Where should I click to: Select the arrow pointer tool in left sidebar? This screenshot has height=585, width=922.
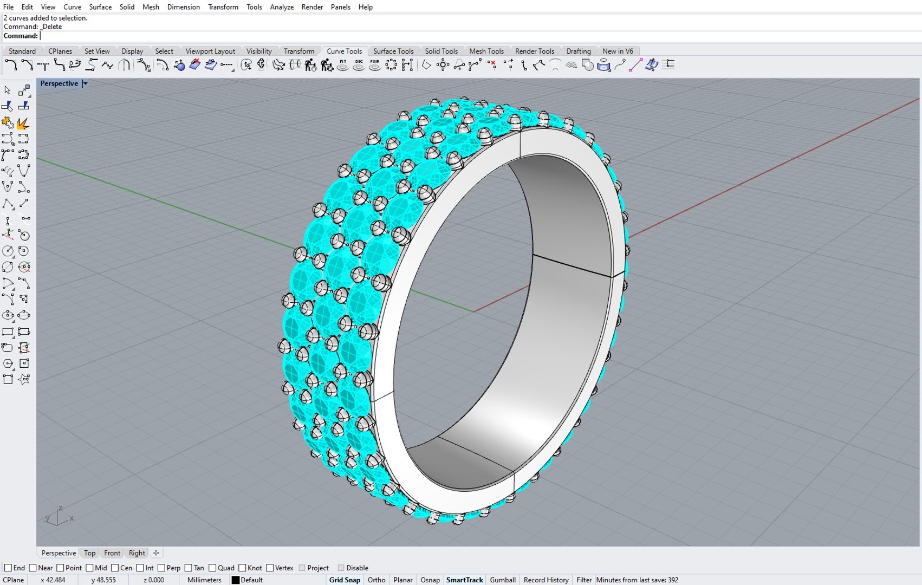(x=8, y=90)
